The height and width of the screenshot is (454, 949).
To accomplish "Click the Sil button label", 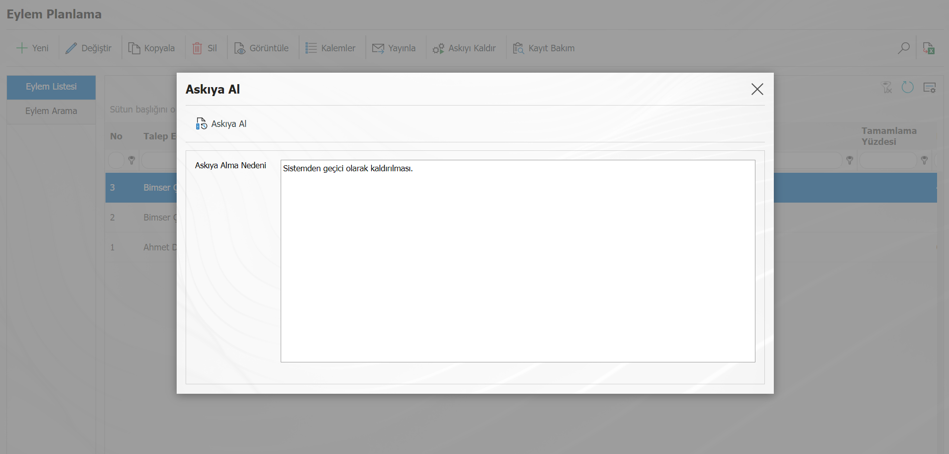I will pyautogui.click(x=212, y=48).
